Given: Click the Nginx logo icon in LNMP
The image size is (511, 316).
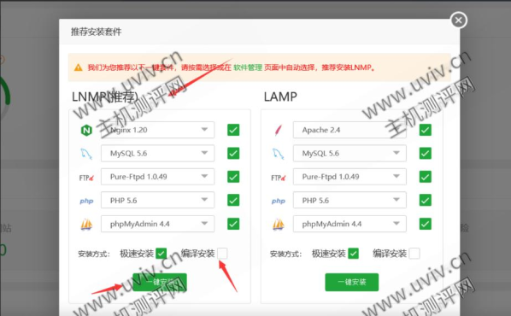Looking at the screenshot, I should [86, 131].
